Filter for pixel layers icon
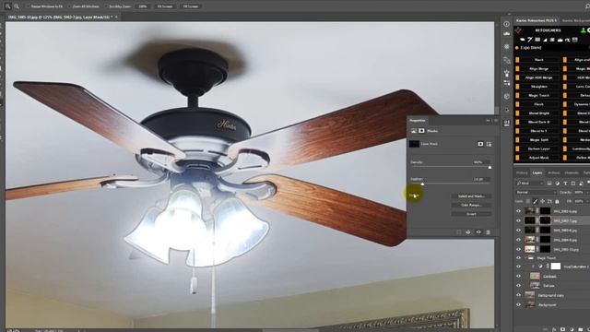The width and height of the screenshot is (590, 332). (x=549, y=183)
